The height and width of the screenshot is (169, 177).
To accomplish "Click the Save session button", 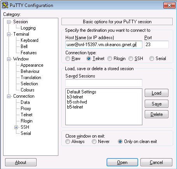I will pos(156,104).
